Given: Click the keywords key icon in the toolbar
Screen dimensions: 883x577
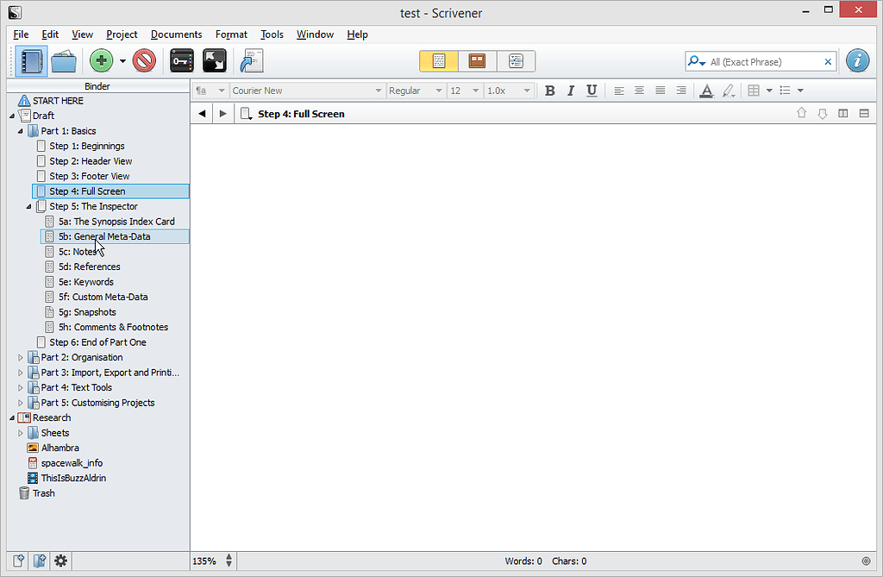Looking at the screenshot, I should [181, 60].
